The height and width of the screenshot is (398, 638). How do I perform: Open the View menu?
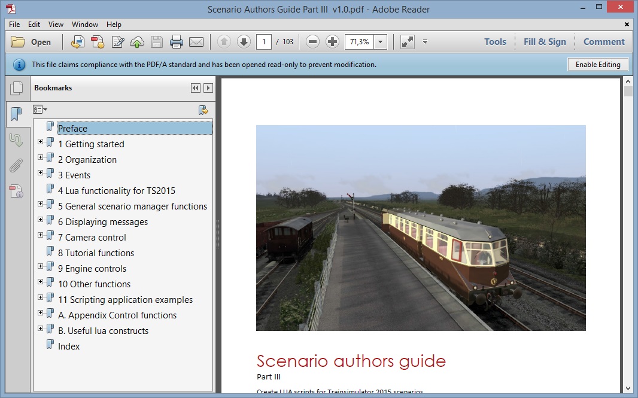click(56, 25)
